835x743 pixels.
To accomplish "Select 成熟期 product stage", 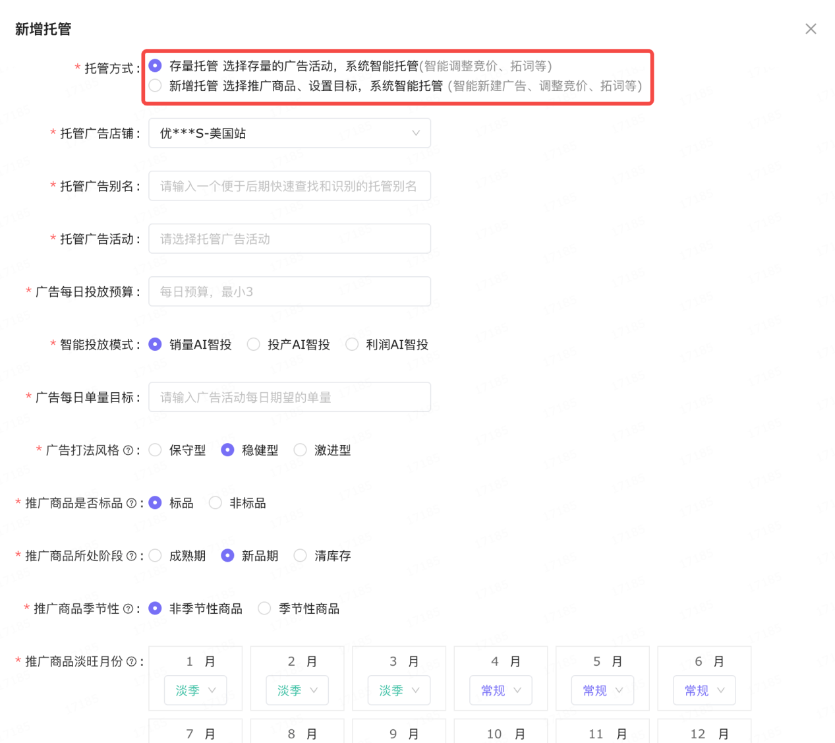I will pos(156,555).
